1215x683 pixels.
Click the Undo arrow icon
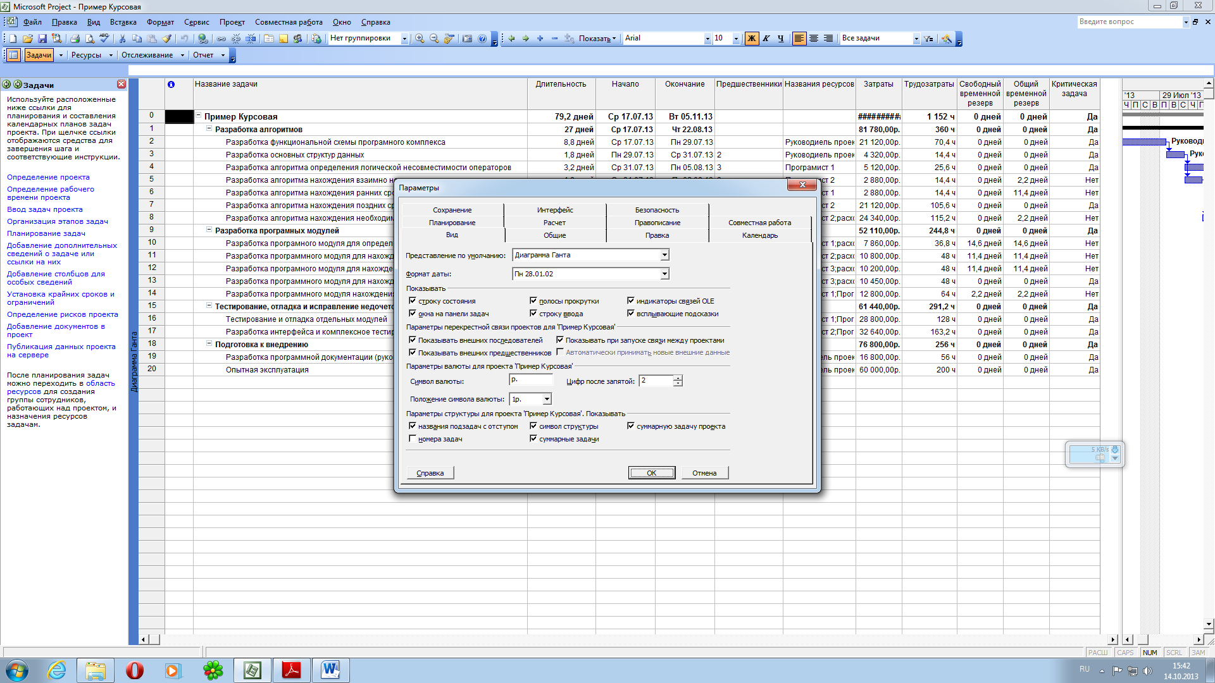coord(184,39)
